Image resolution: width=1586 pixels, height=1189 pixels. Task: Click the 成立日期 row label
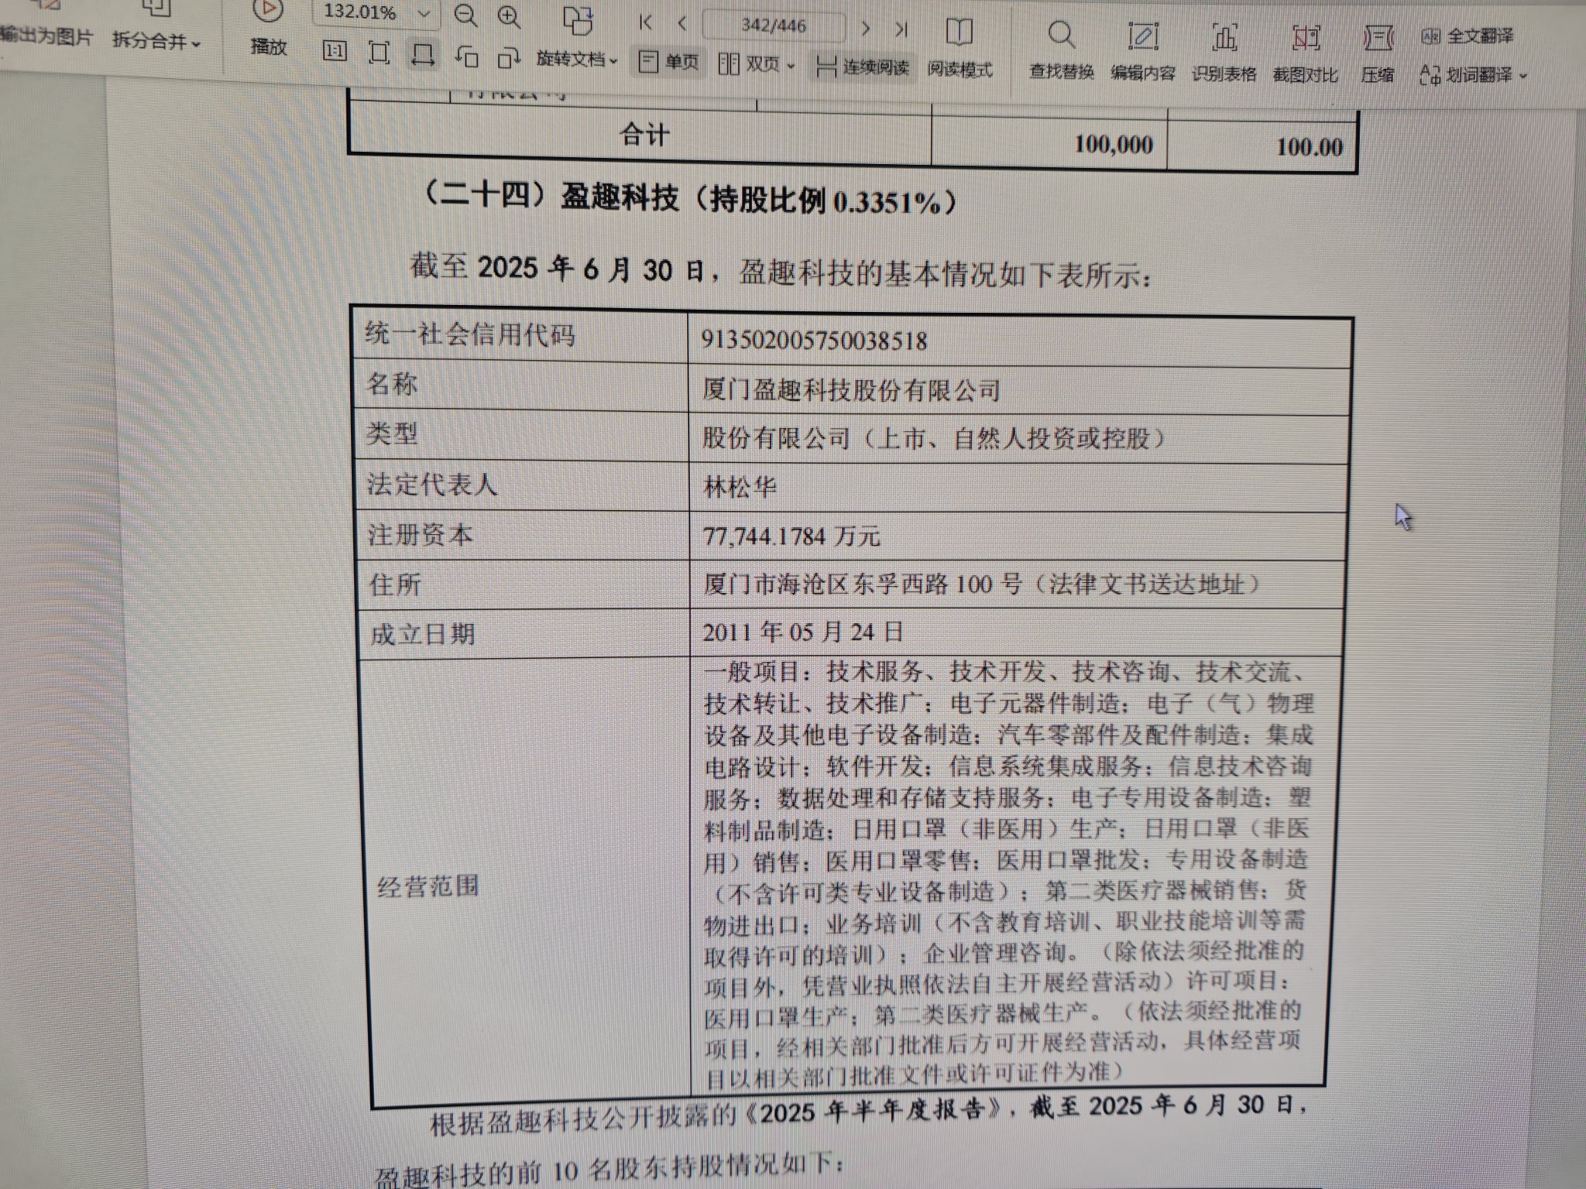coord(422,635)
